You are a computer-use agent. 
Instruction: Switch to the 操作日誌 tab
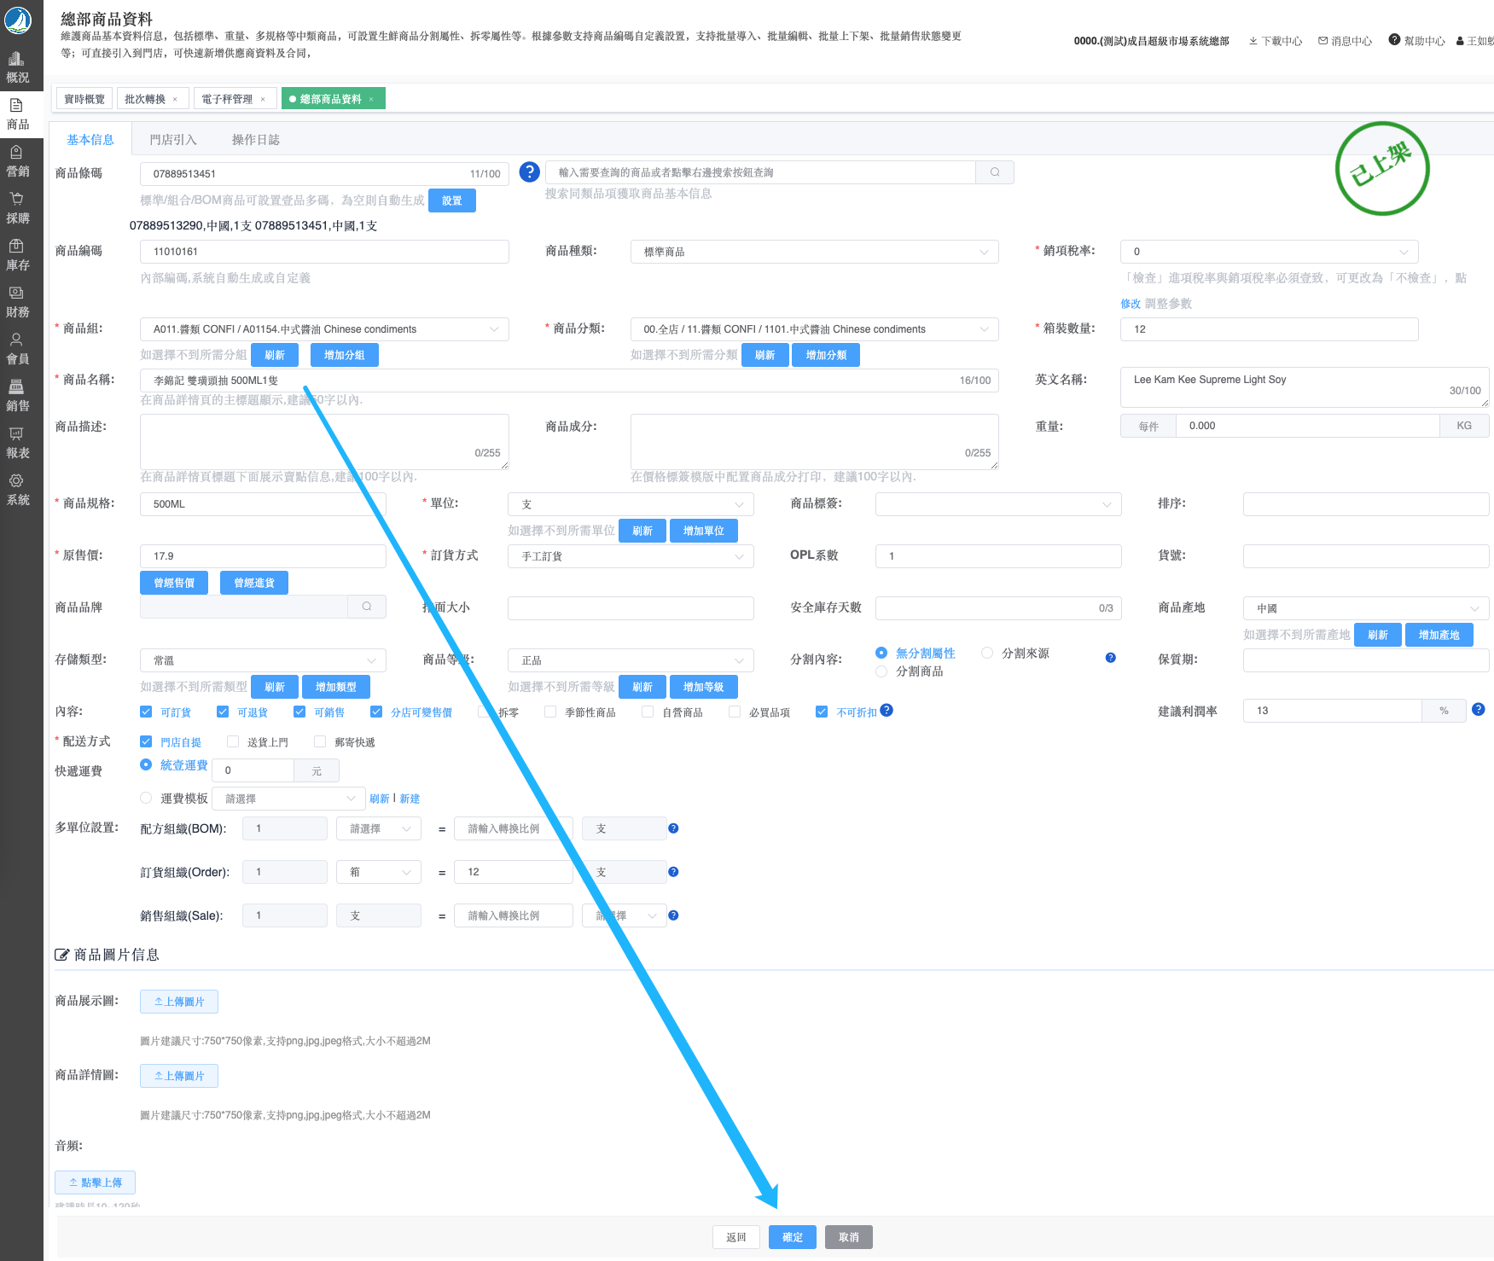(x=256, y=140)
